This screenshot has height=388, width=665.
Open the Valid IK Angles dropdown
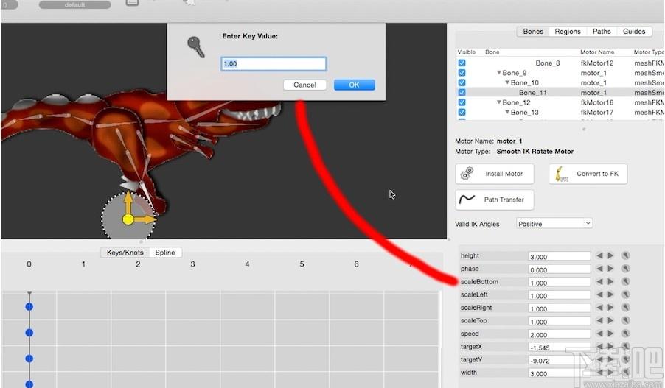click(x=554, y=224)
